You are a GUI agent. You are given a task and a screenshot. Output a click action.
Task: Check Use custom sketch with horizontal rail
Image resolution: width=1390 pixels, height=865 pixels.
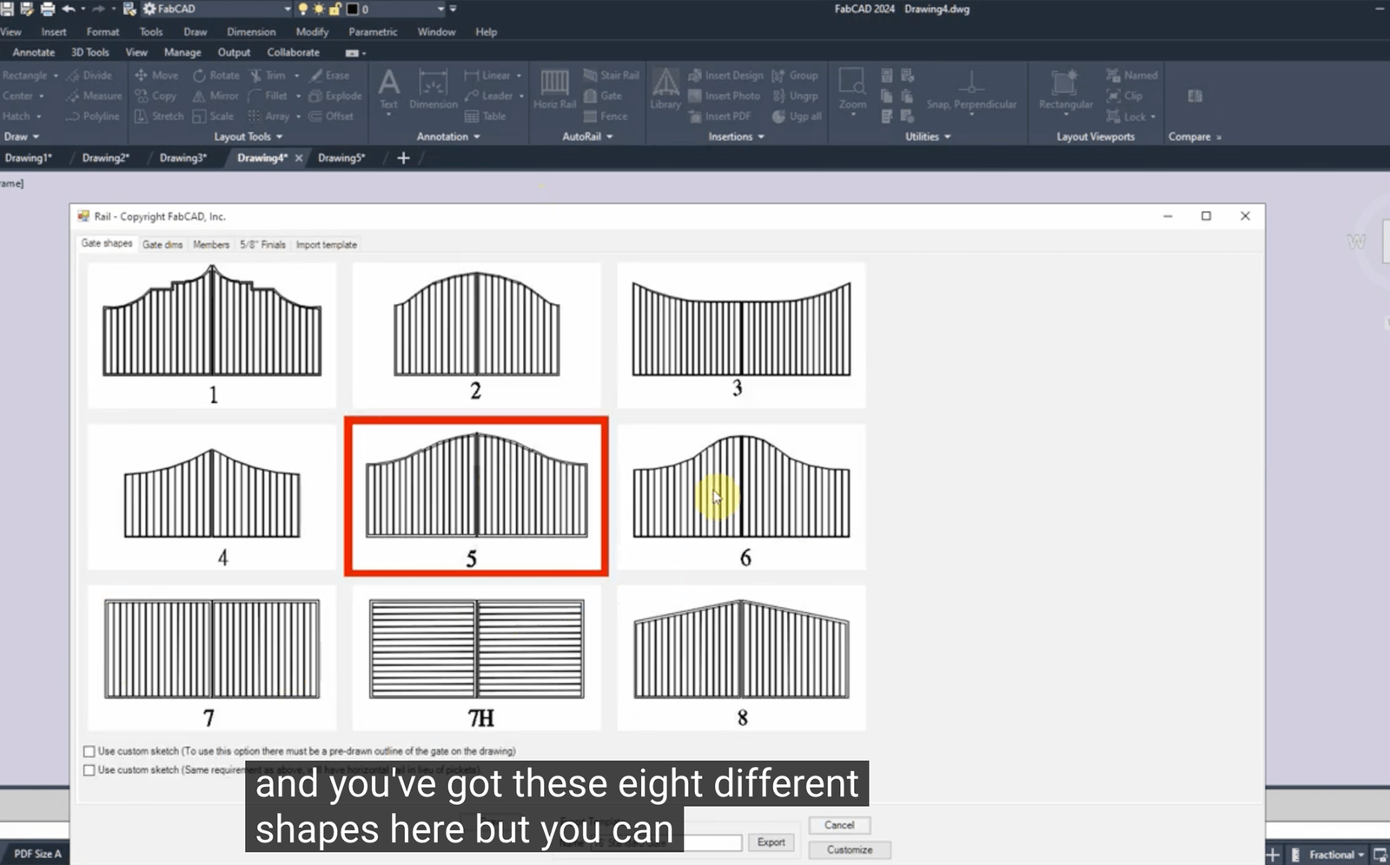pos(89,769)
